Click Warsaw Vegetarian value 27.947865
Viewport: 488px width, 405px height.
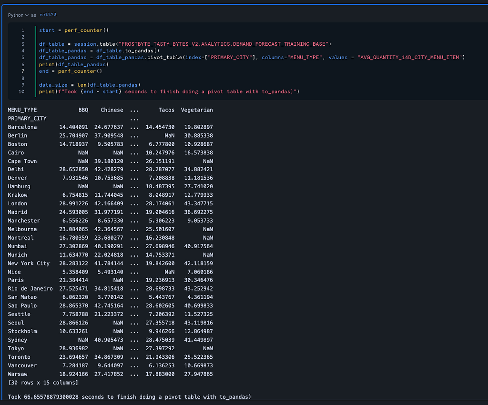pyautogui.click(x=199, y=374)
